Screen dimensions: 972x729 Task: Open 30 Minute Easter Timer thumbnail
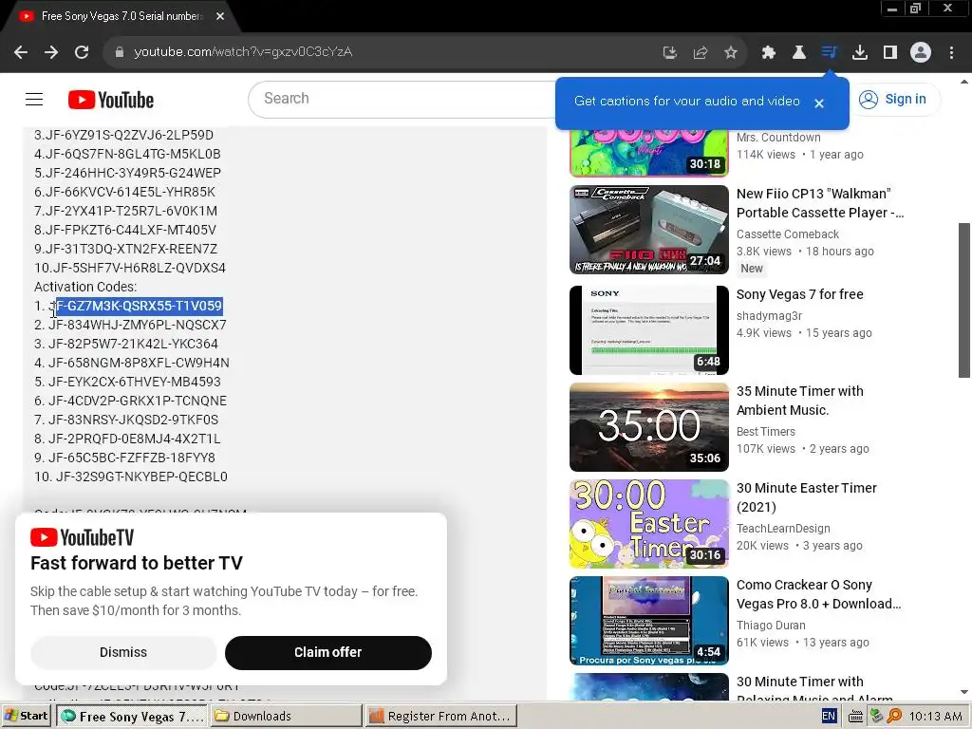649,524
